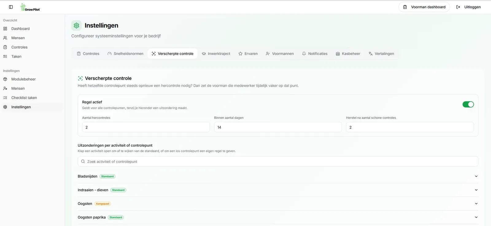The width and height of the screenshot is (491, 226).
Task: Click the Indraaien - dieven row label
Action: 93,190
